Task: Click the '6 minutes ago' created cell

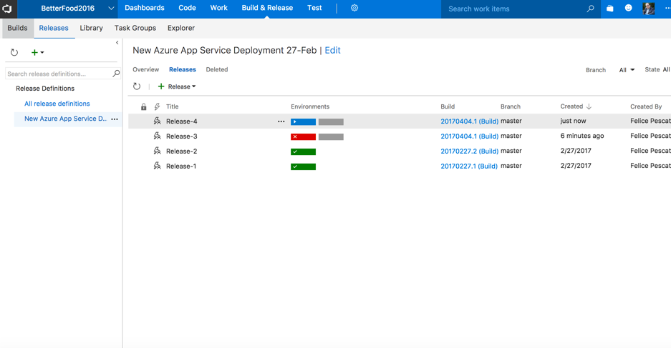Action: 582,136
